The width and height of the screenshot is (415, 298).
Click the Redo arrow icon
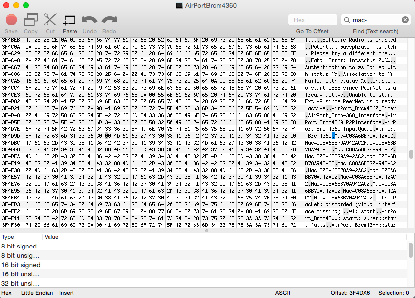click(109, 20)
